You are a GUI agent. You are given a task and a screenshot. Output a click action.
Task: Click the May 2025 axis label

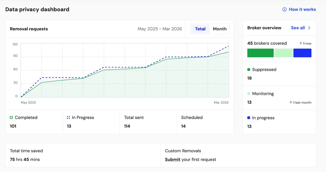click(x=28, y=102)
